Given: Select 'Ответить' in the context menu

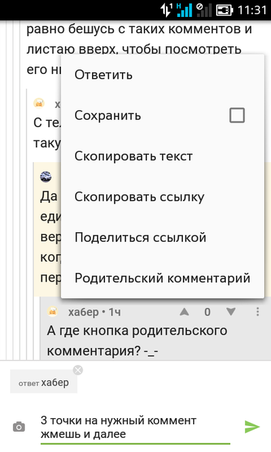Looking at the screenshot, I should (x=163, y=75).
